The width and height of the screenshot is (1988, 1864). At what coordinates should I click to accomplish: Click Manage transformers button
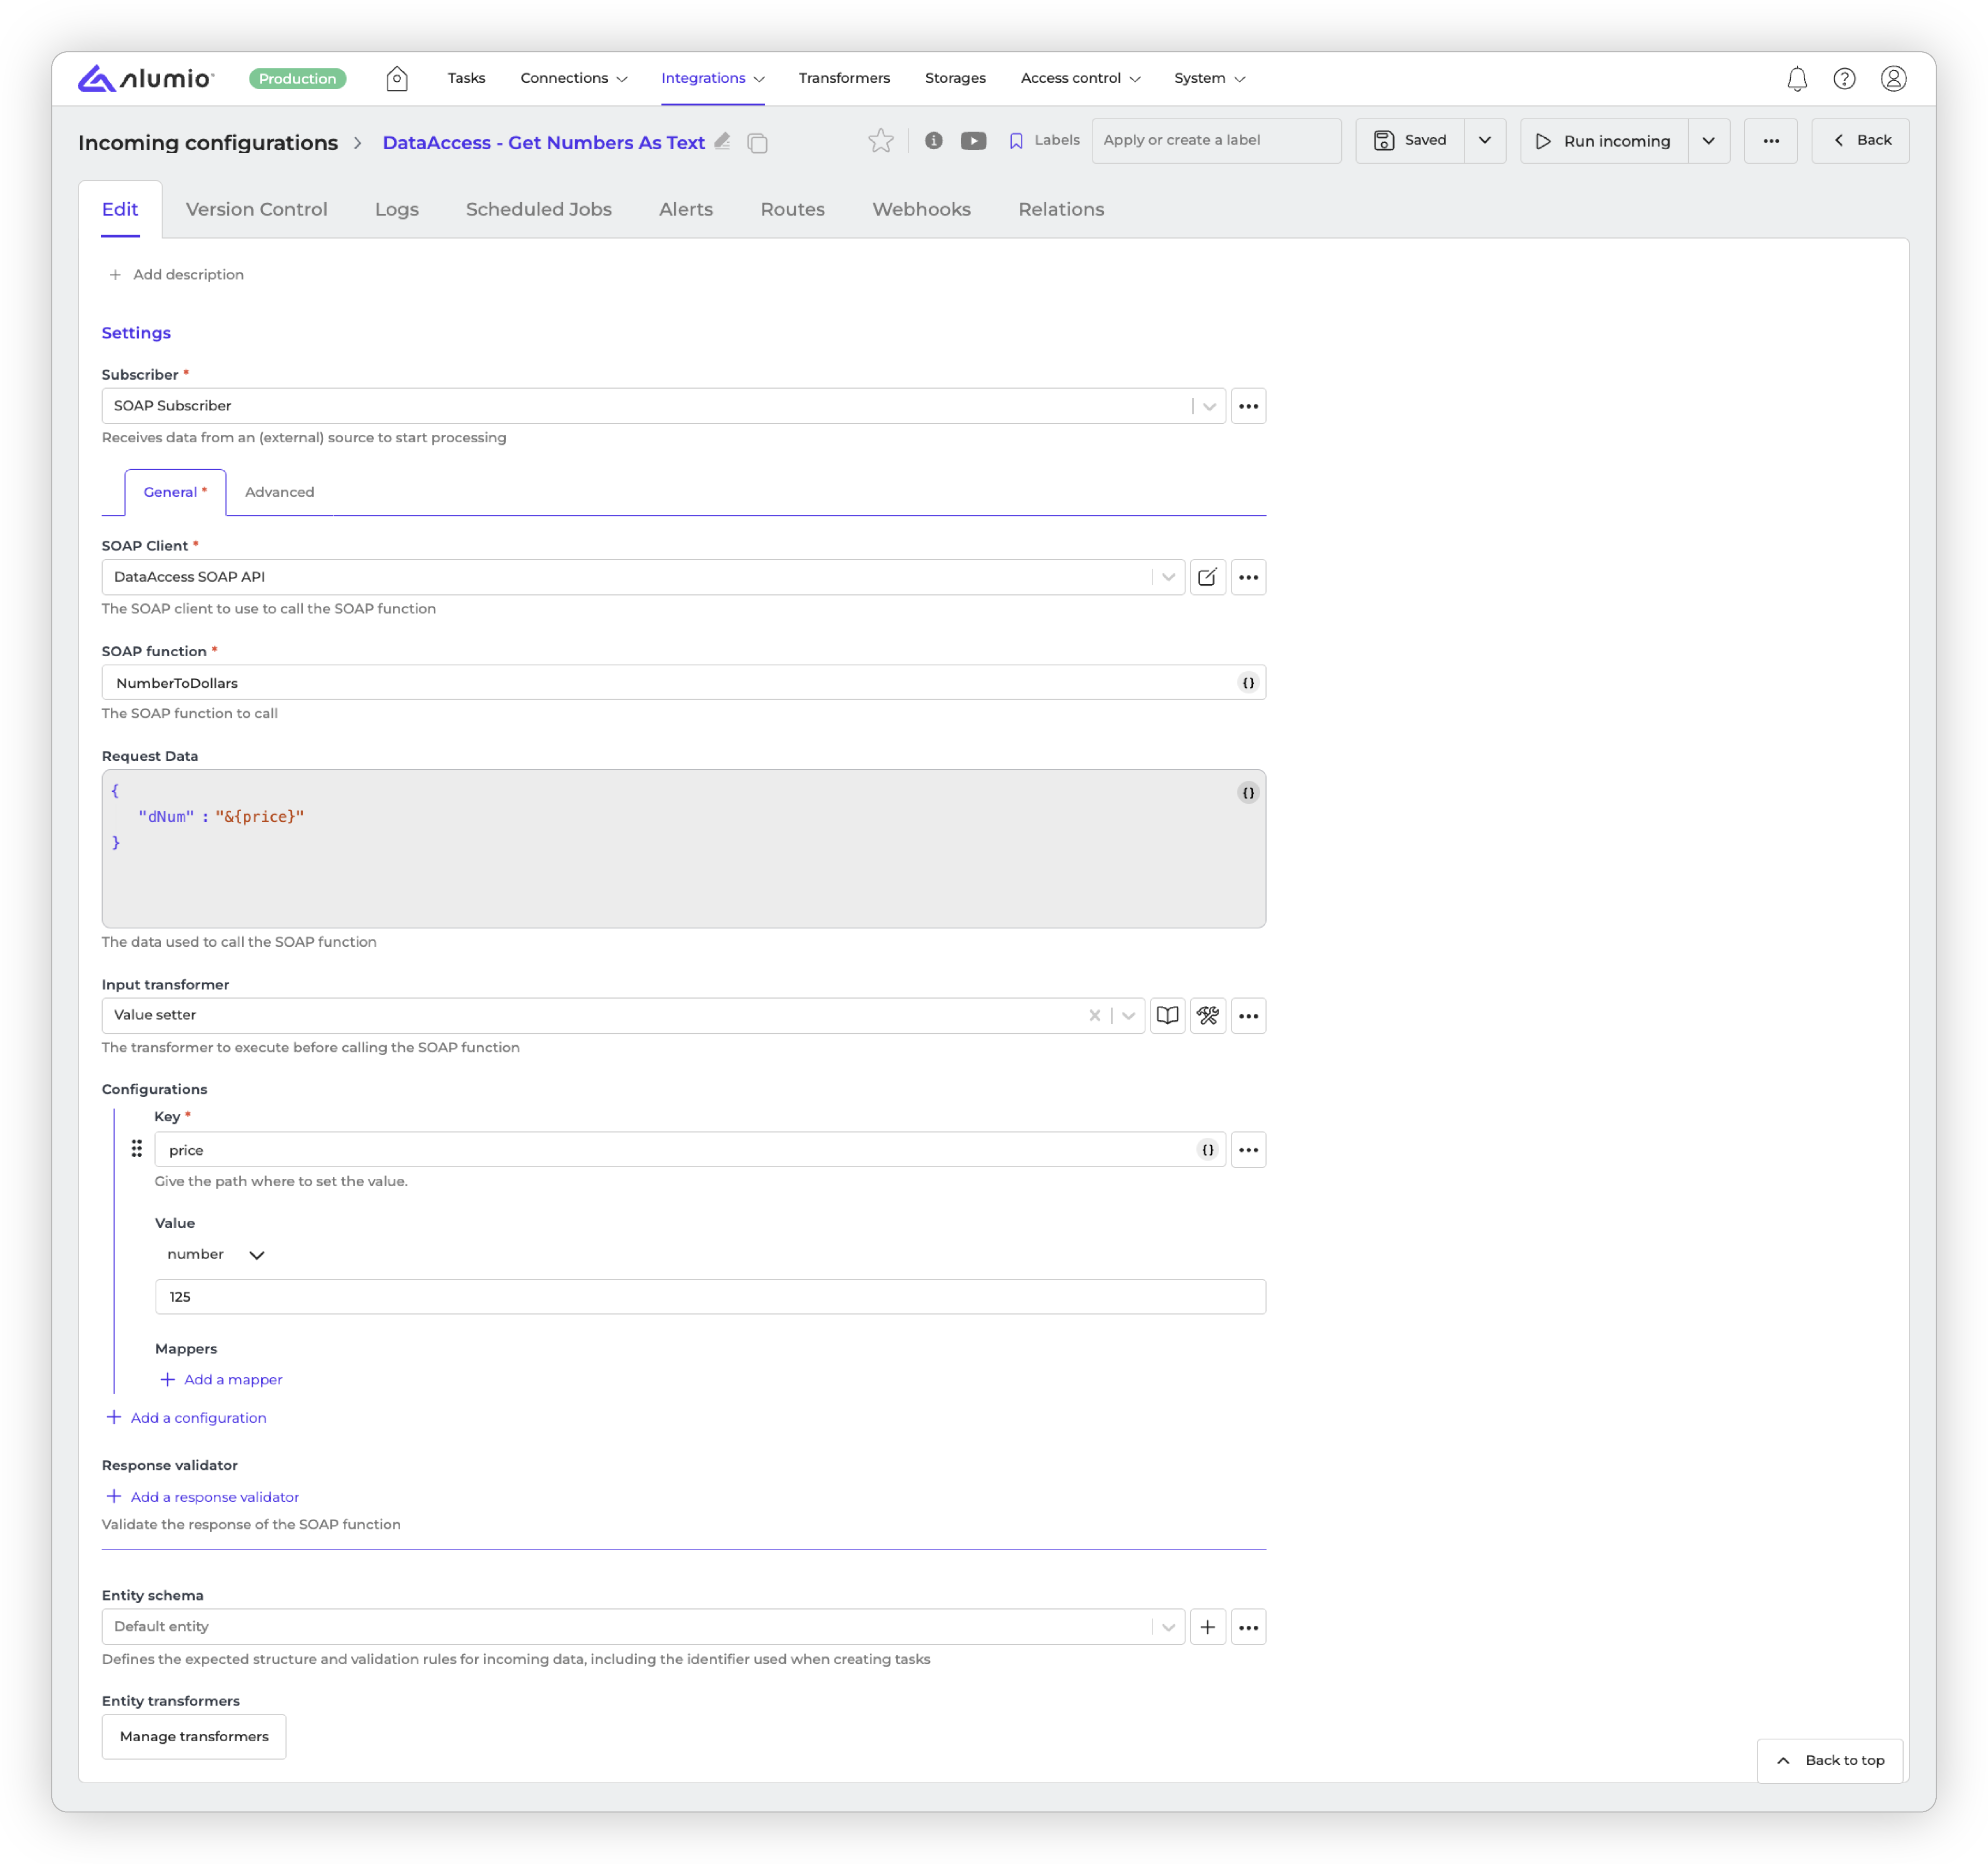[x=194, y=1736]
